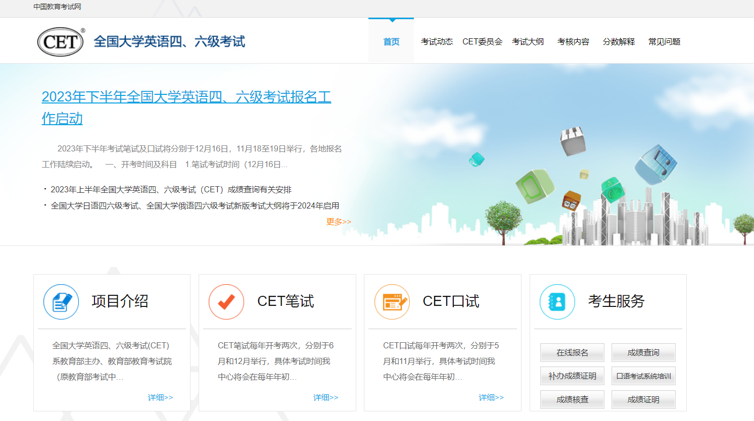
Task: Open headline 2023年下半年四六级考试报名工作启动
Action: point(186,107)
